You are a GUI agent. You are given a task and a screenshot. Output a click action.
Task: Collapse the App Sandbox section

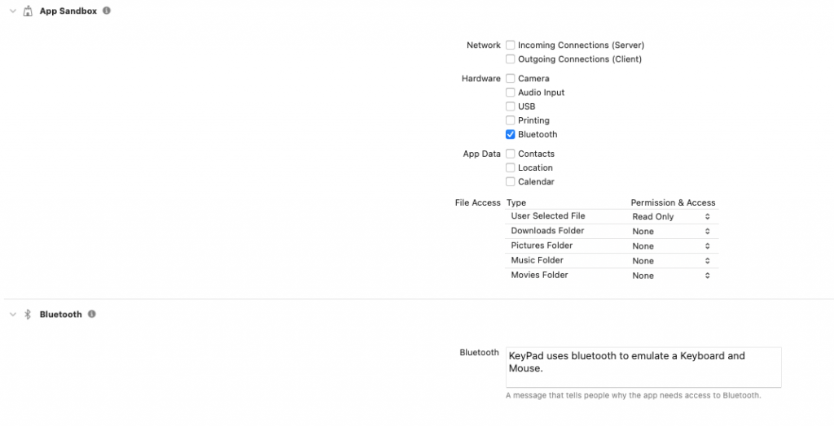pyautogui.click(x=12, y=11)
